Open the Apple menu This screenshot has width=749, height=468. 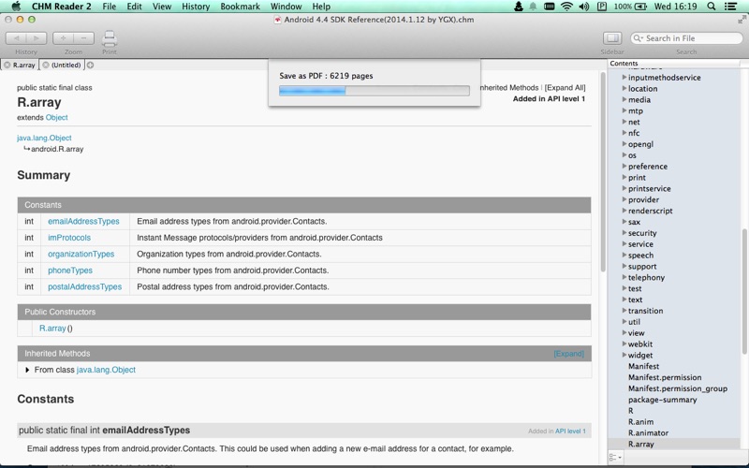(x=16, y=7)
